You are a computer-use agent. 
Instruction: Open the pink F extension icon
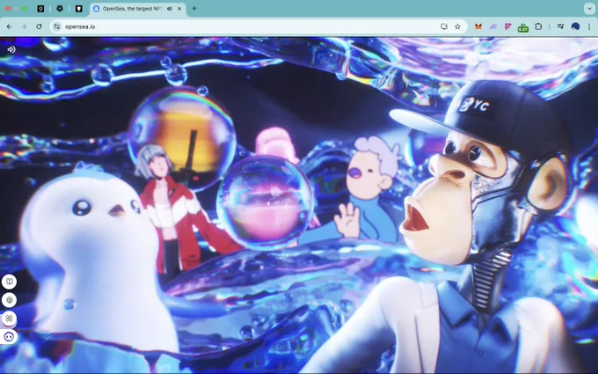click(x=508, y=26)
